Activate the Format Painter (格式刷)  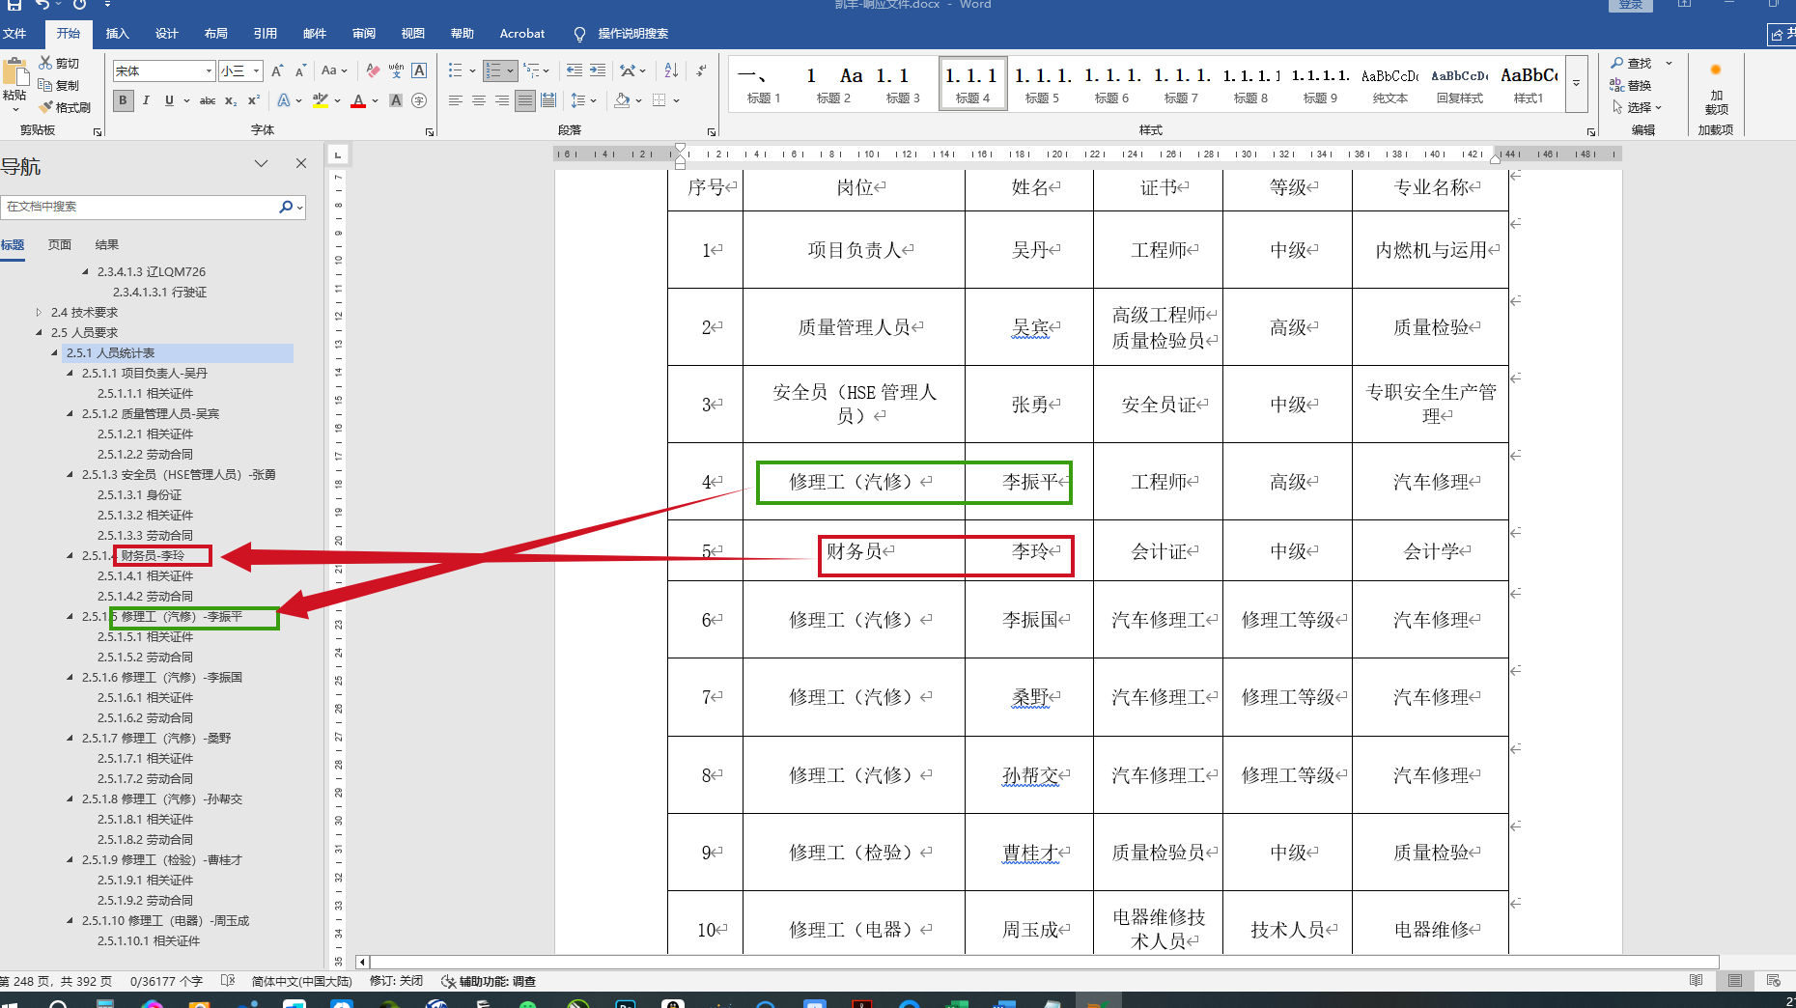65,107
